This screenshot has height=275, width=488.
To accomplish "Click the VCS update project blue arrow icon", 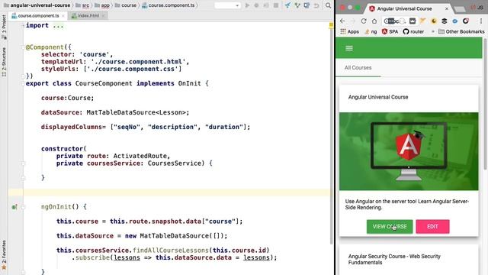I will pyautogui.click(x=288, y=5).
